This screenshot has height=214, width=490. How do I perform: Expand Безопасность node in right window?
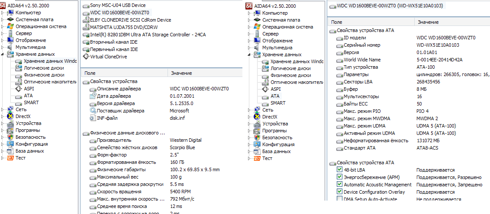tap(249, 137)
